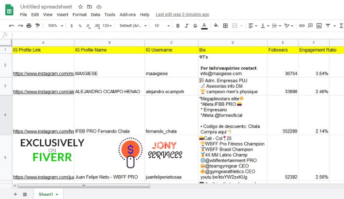
Task: Switch to the Sheet1 tab
Action: tap(48, 194)
